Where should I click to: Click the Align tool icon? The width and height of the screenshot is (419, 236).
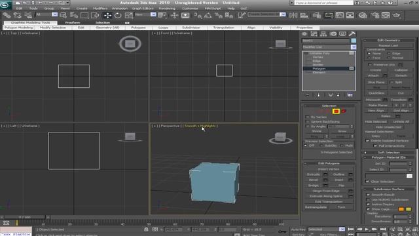304,15
